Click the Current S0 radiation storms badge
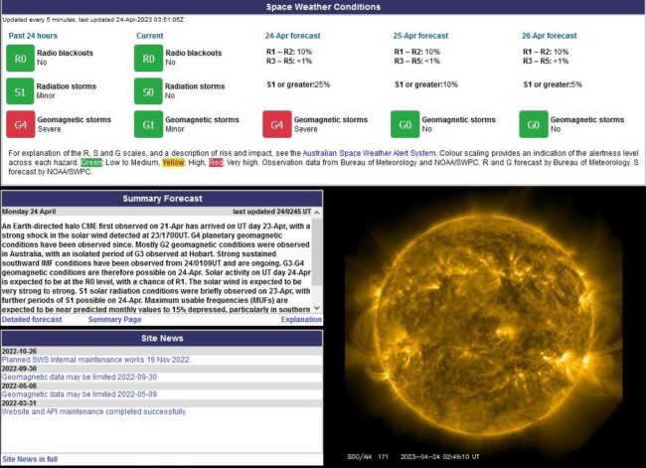The height and width of the screenshot is (468, 646). 148,91
